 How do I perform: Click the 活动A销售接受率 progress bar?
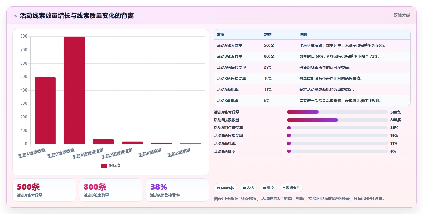(337, 128)
